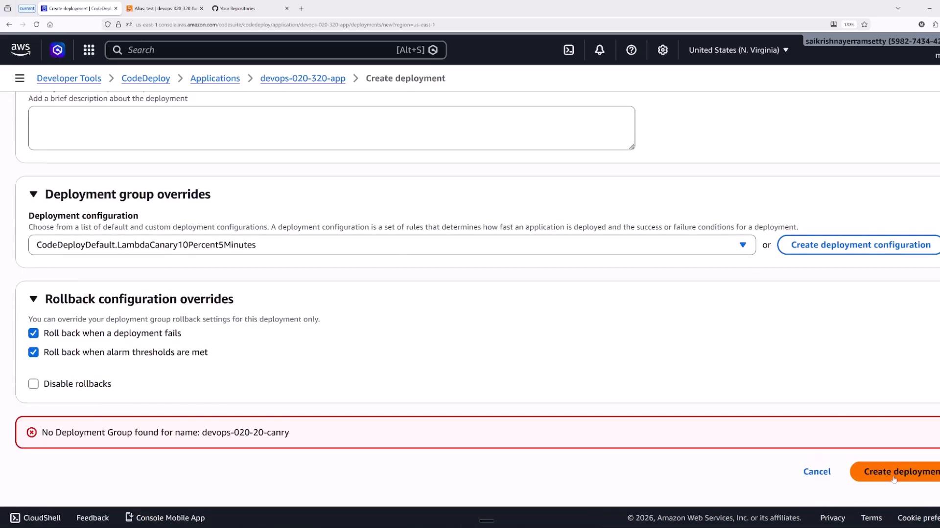Bookmark this page with star icon
The width and height of the screenshot is (940, 528).
pos(865,24)
